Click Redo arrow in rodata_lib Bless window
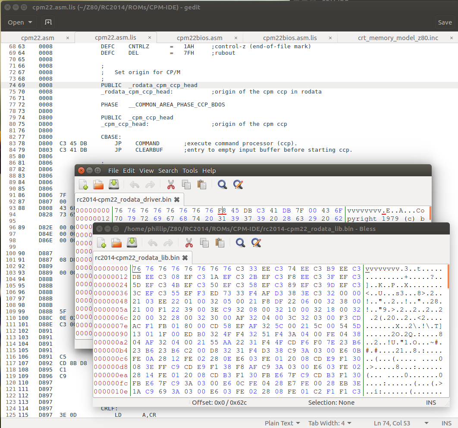 coord(168,243)
